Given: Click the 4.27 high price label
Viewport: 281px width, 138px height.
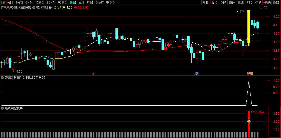Looking at the screenshot, I should 240,12.
